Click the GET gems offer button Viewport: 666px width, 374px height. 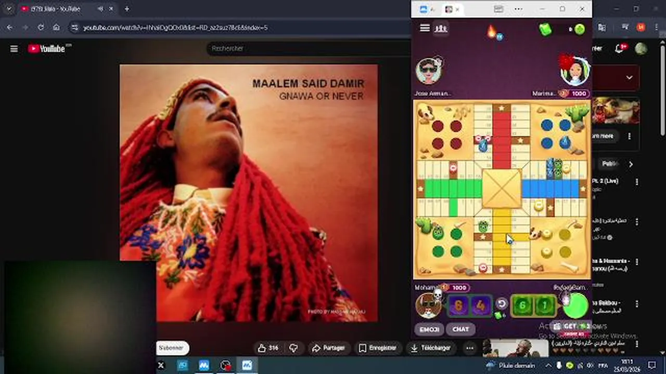point(570,327)
